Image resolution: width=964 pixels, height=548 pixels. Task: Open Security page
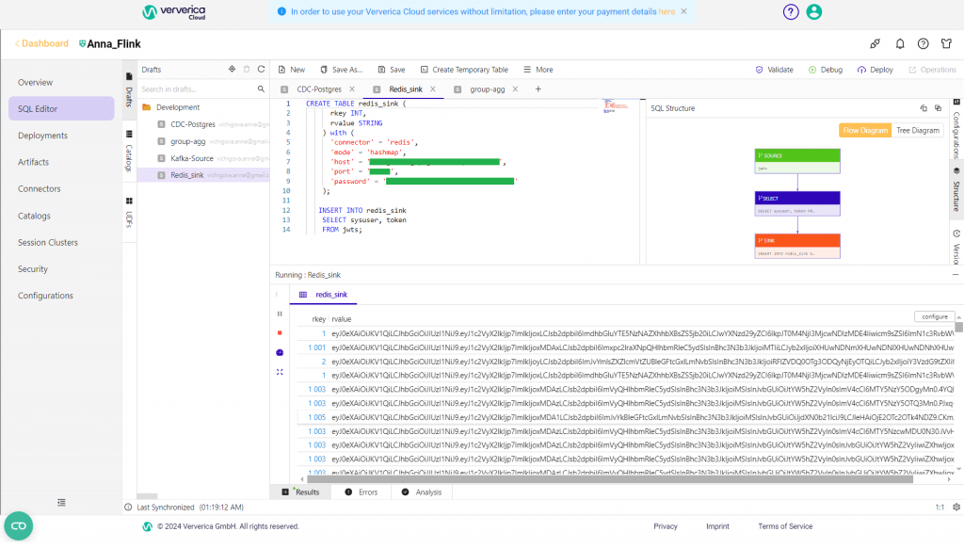click(33, 268)
